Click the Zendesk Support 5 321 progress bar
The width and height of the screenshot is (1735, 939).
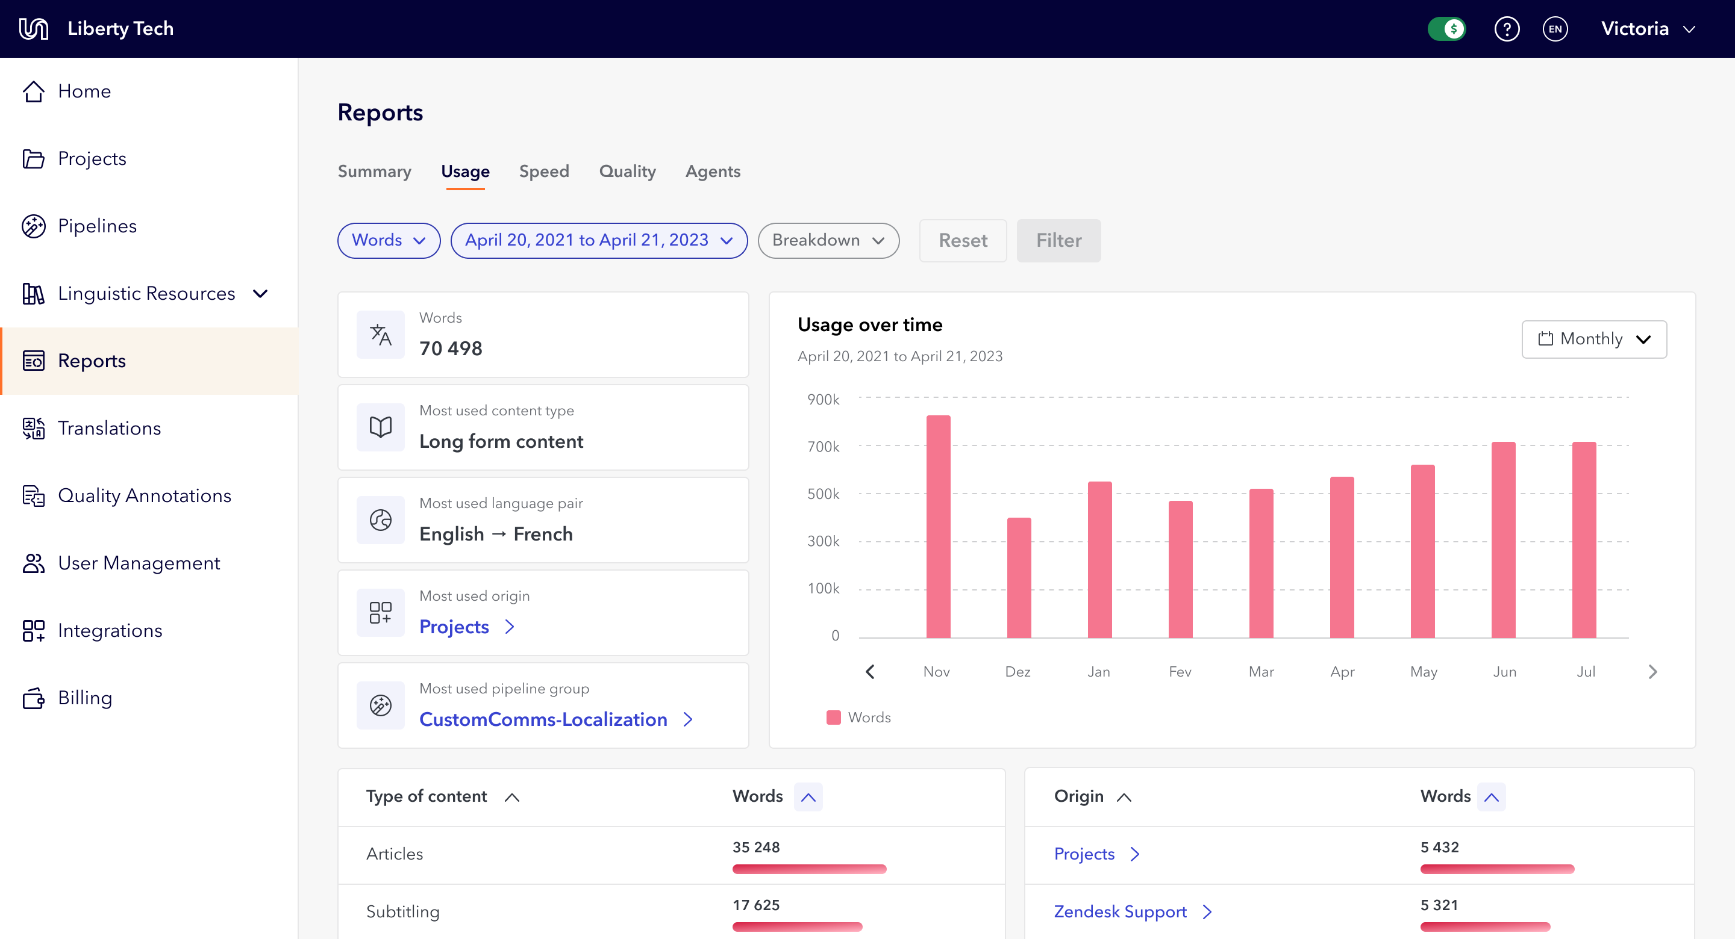(x=1485, y=927)
